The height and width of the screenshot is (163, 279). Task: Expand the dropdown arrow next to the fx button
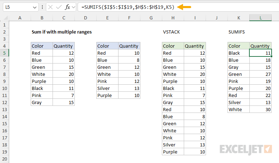coord(73,7)
